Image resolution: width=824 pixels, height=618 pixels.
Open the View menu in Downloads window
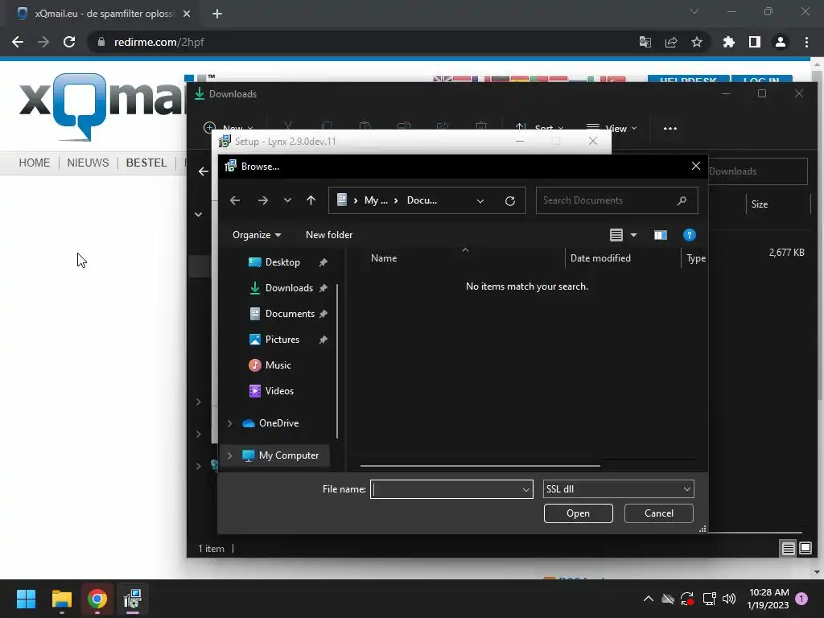click(612, 128)
